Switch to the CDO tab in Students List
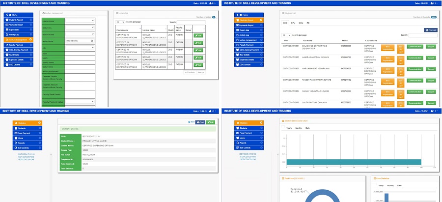This screenshot has height=202, width=442. click(x=285, y=23)
